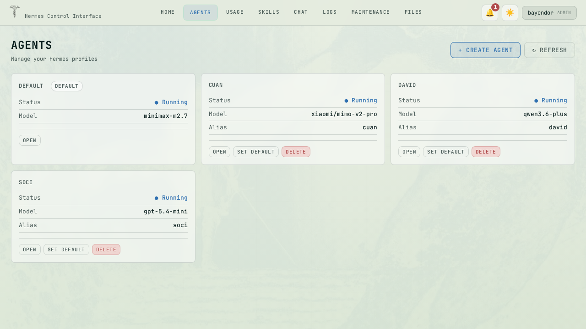Click the gpt-5.4-mini model value
This screenshot has height=329, width=586.
[166, 212]
